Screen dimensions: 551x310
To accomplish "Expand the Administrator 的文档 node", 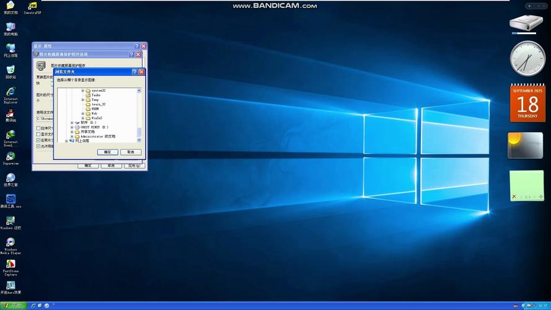I will [x=72, y=136].
